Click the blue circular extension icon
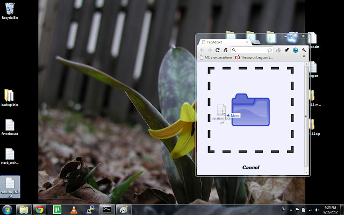 coord(295,50)
